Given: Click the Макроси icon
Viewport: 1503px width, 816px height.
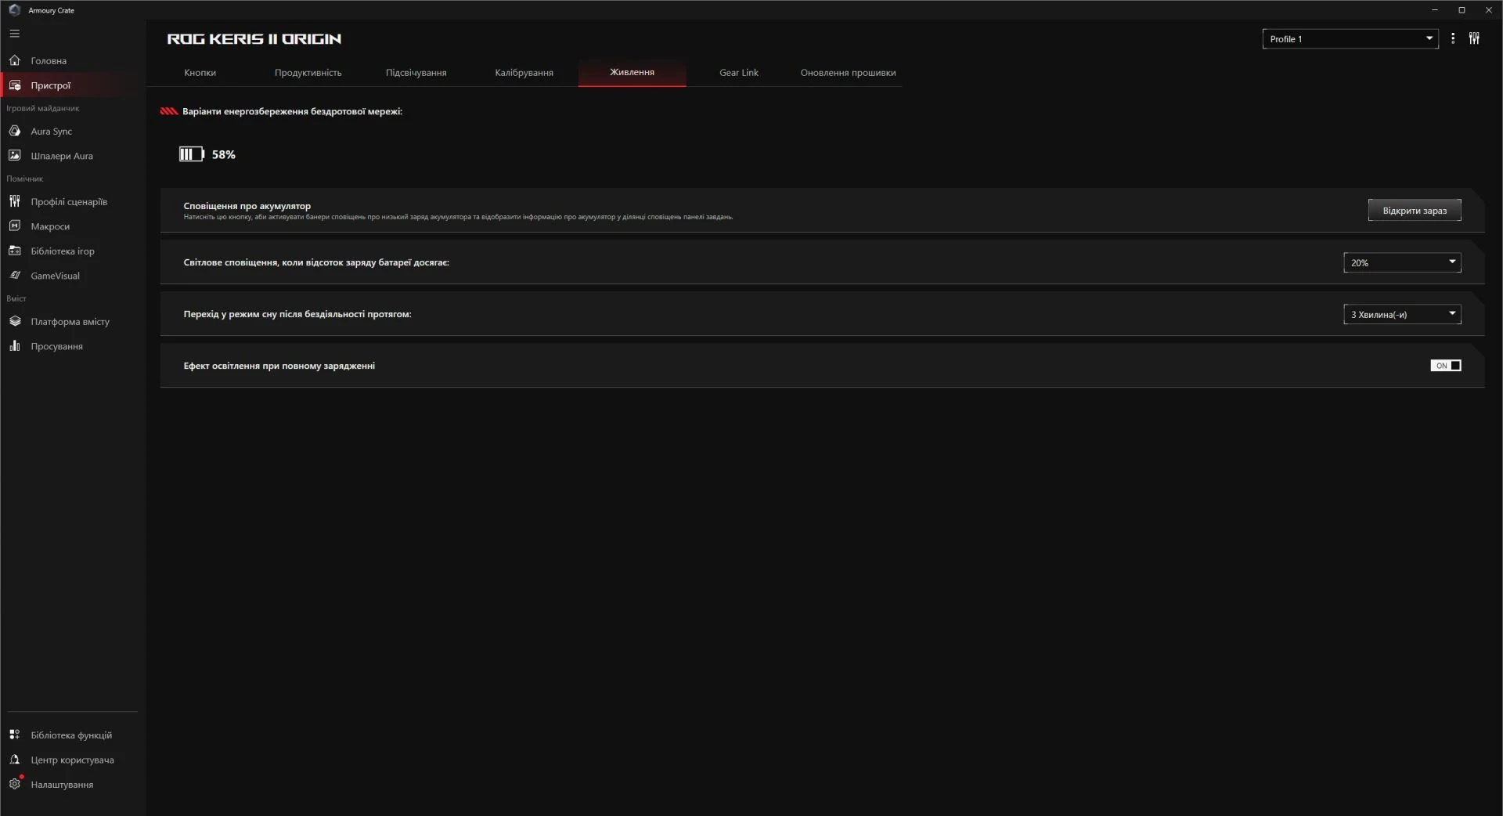Looking at the screenshot, I should [14, 226].
